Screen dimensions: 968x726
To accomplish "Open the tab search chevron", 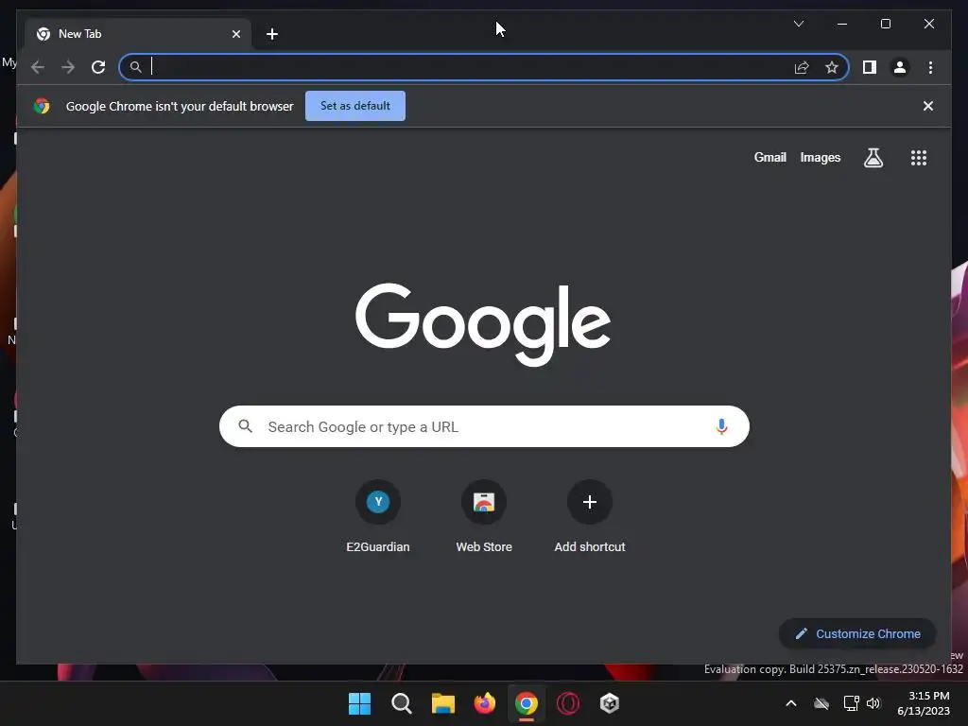I will 798,24.
